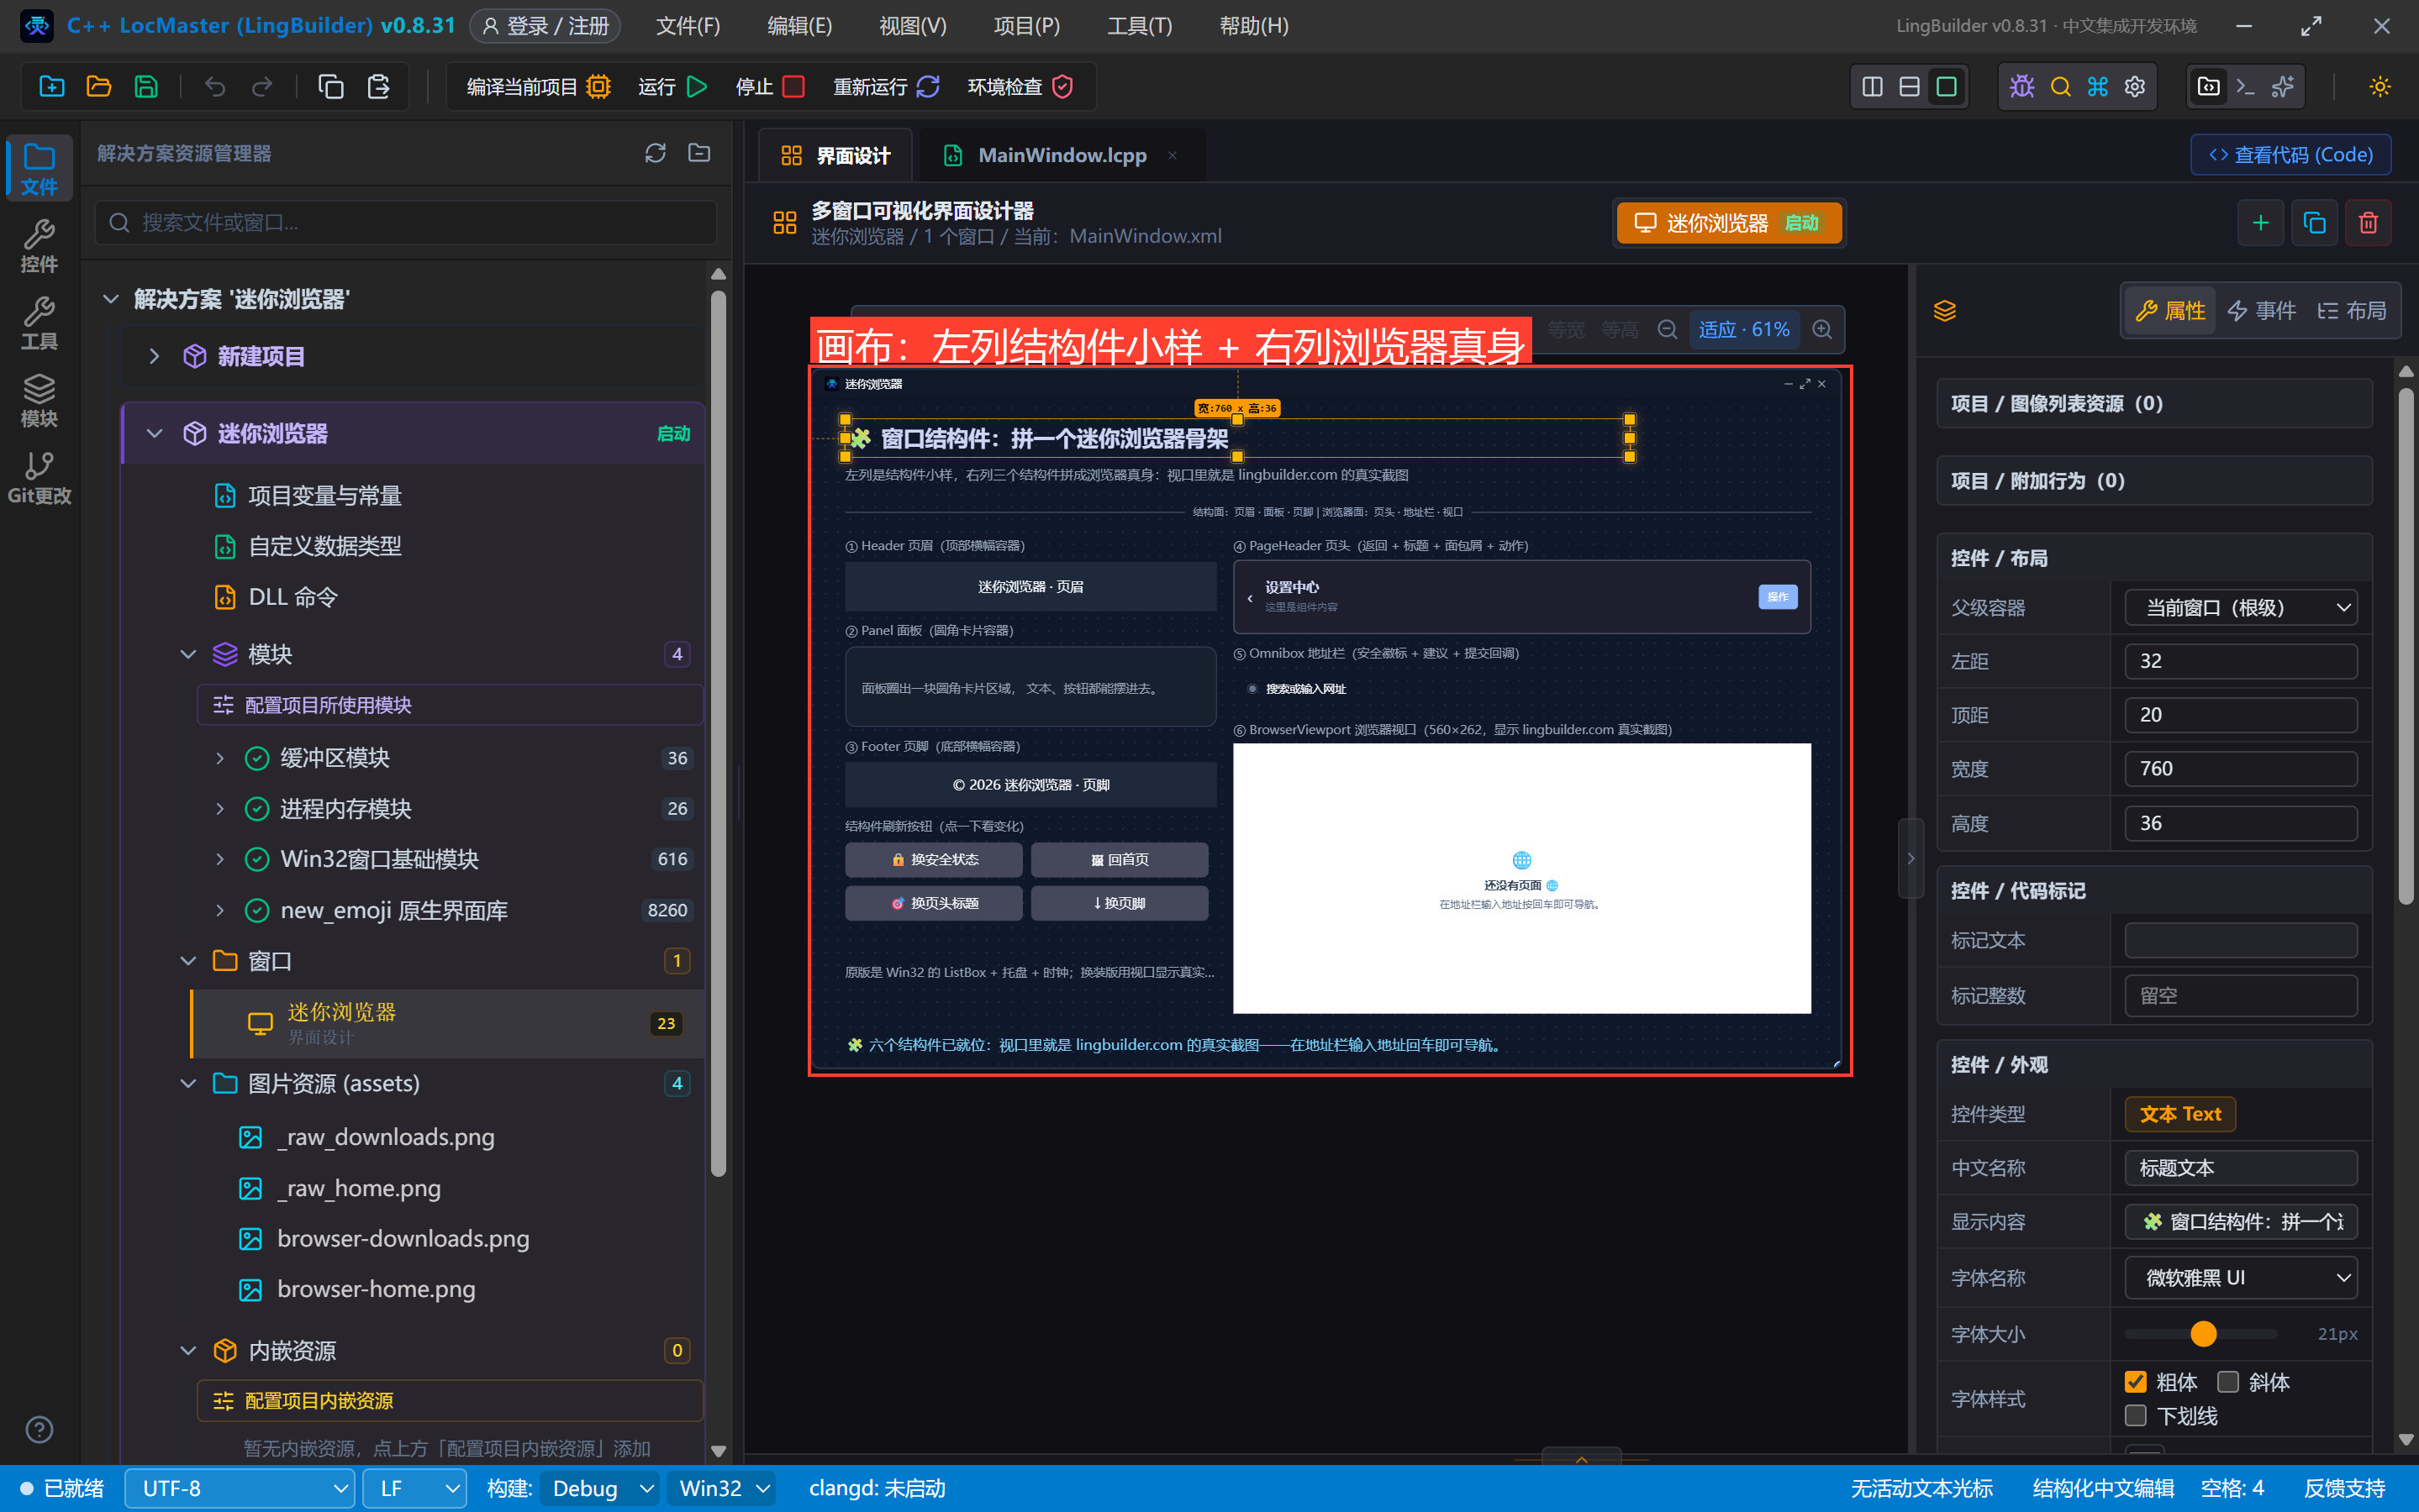The image size is (2419, 1512).
Task: Select the split-vertical layout toggle
Action: coord(1872,87)
